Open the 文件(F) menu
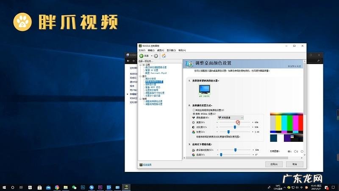The image size is (339, 191). pyautogui.click(x=142, y=50)
